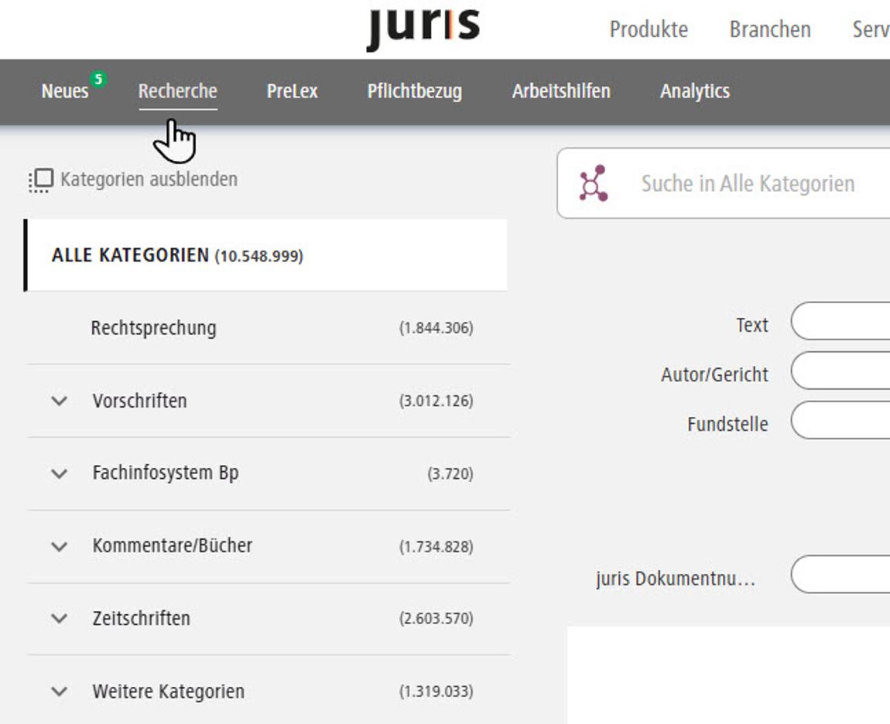
Task: Select Alle Kategorien in the sidebar
Action: click(176, 255)
